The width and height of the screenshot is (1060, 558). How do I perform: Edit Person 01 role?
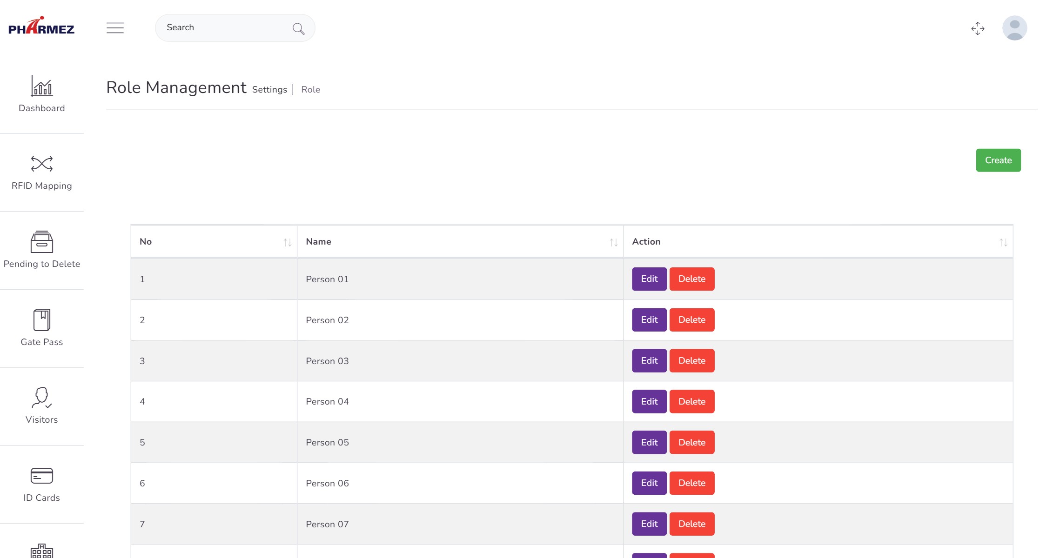tap(649, 279)
